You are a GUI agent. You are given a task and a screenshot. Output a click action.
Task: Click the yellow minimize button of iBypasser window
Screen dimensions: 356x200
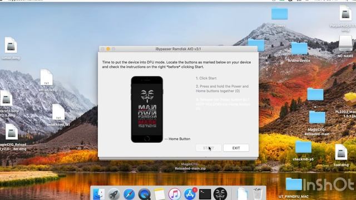coord(108,49)
